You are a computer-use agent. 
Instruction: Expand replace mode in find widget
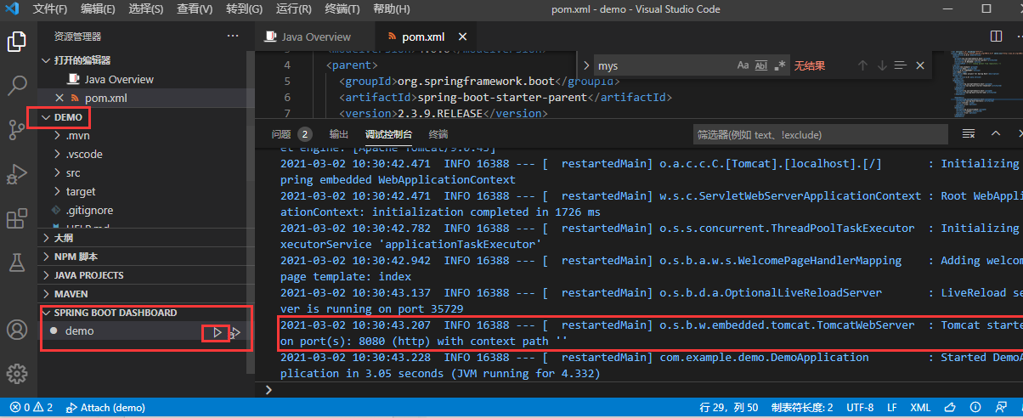(585, 65)
